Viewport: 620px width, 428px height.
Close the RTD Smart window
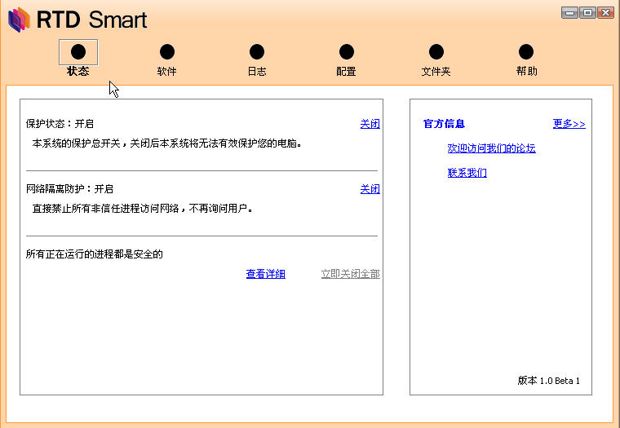coord(606,13)
